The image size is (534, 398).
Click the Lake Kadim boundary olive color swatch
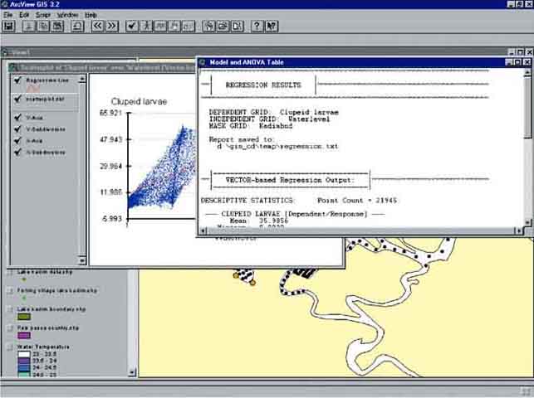[24, 318]
